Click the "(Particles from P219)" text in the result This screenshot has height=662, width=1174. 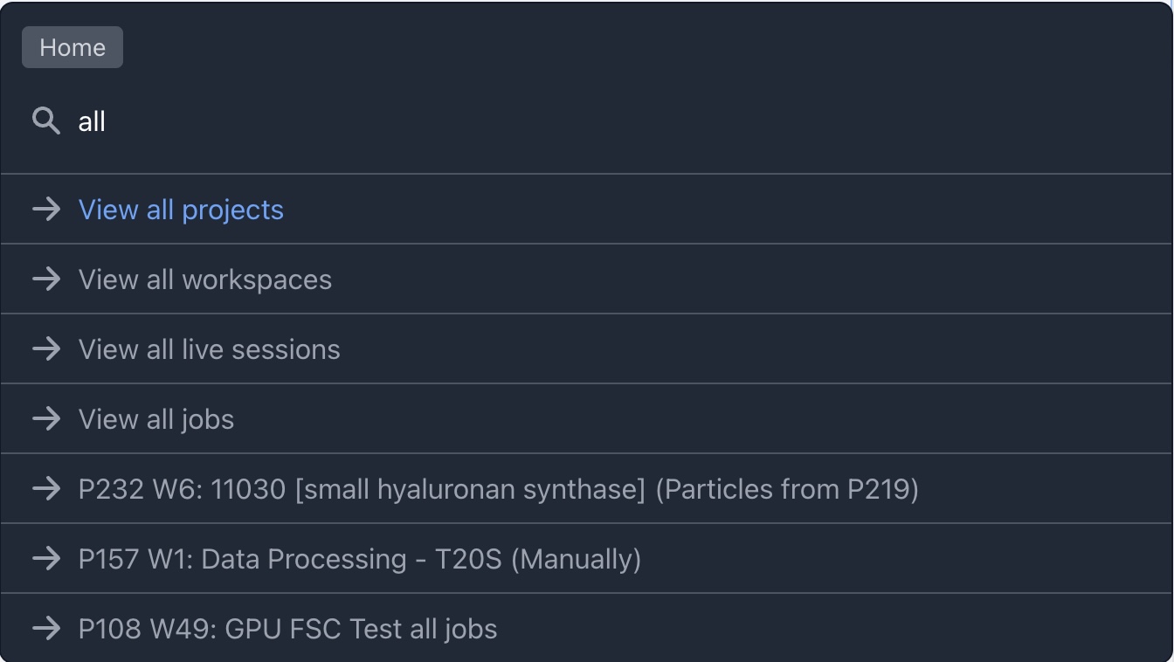click(787, 489)
